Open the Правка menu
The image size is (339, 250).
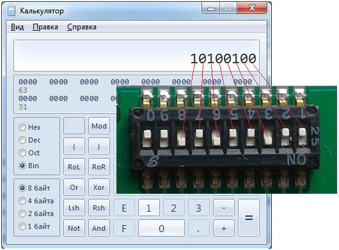tap(45, 27)
